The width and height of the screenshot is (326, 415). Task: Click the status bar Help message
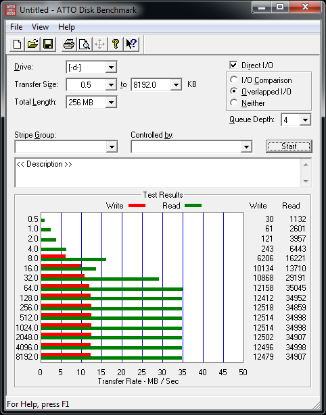(38, 404)
